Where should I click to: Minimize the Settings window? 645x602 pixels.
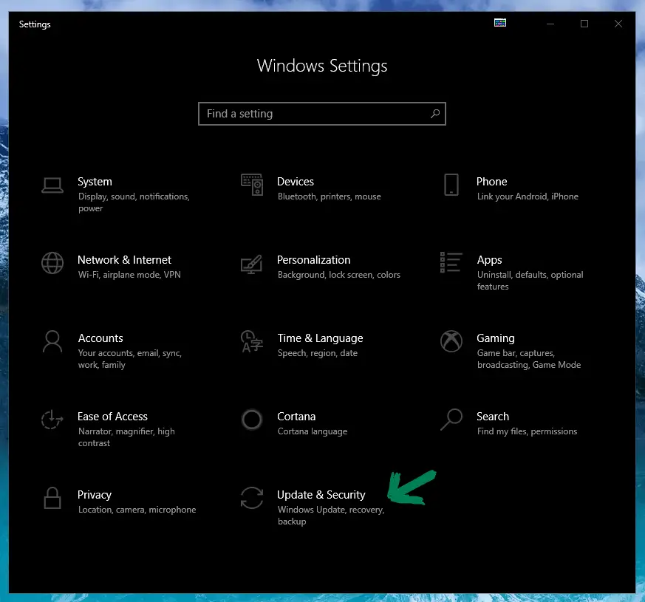550,24
